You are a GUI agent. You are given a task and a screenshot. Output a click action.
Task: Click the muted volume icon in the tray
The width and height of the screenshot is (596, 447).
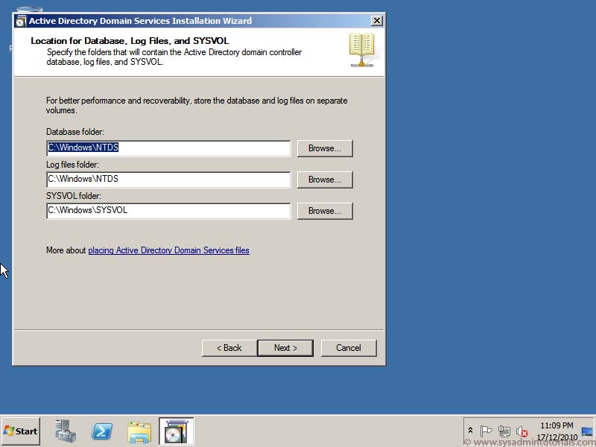[x=522, y=431]
